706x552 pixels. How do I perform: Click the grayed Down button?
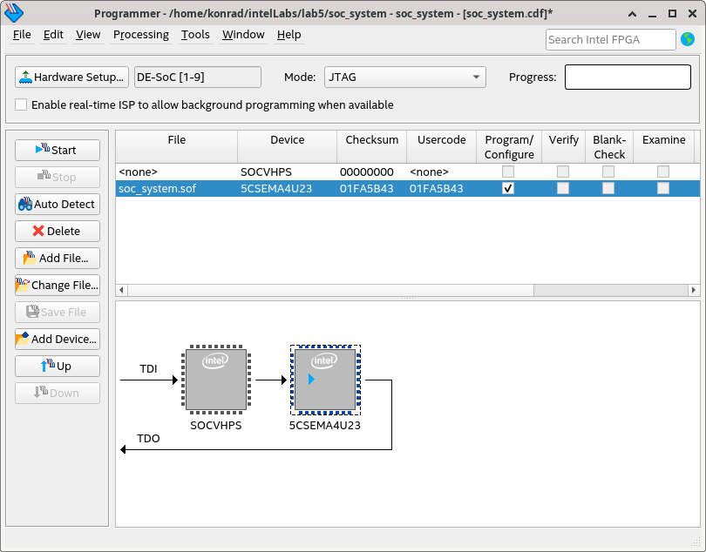tap(58, 394)
